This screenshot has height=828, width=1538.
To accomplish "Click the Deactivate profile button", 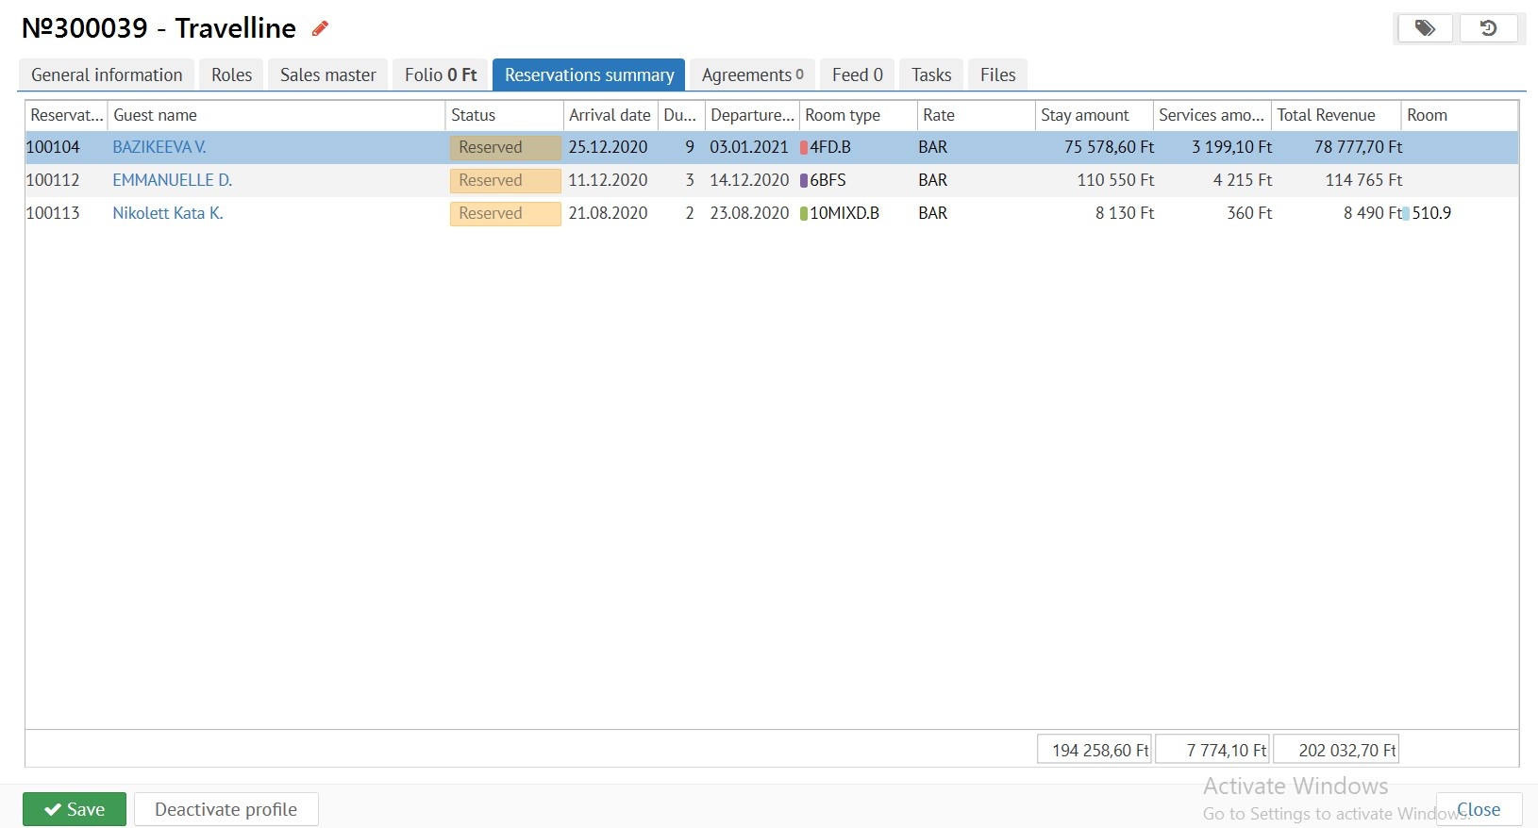I will point(226,809).
